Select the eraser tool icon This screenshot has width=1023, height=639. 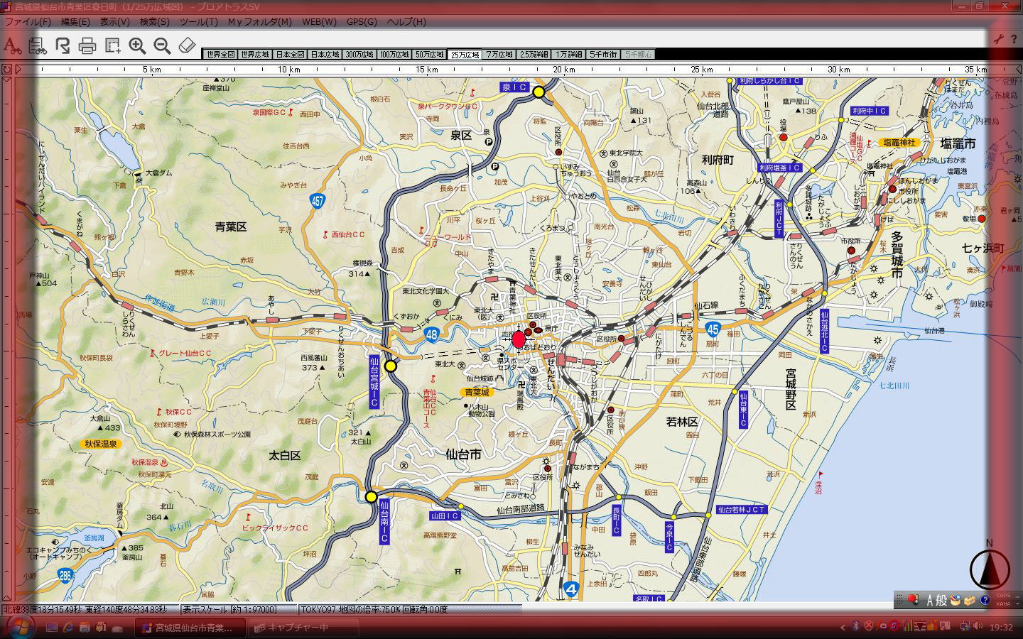(x=187, y=46)
